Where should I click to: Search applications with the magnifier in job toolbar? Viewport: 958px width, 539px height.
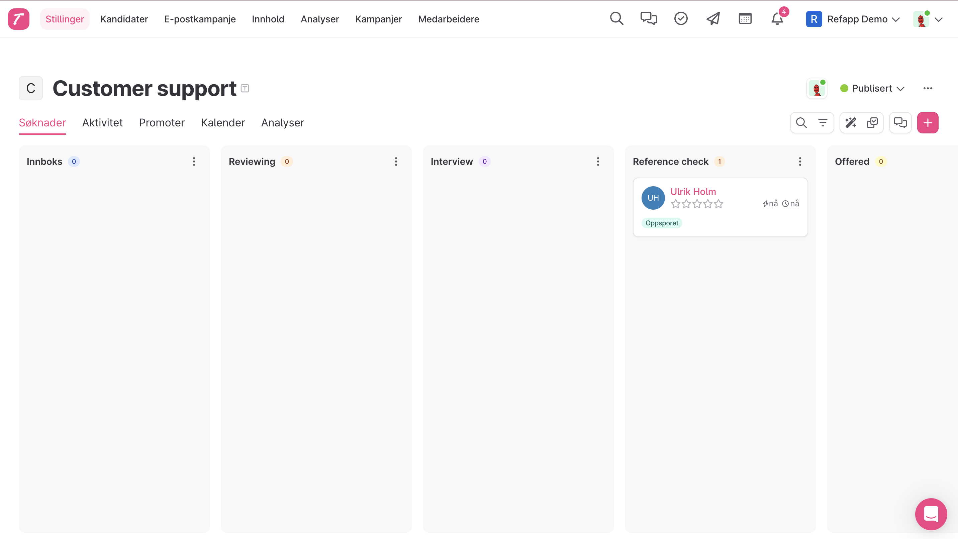(801, 123)
